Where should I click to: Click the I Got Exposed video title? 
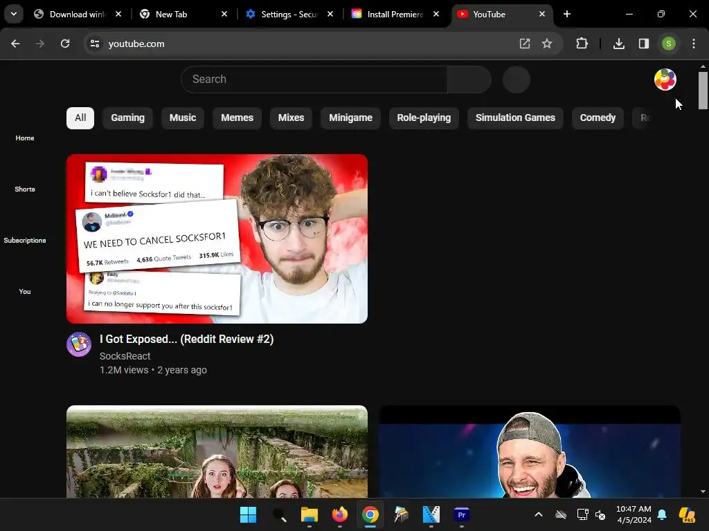[187, 339]
